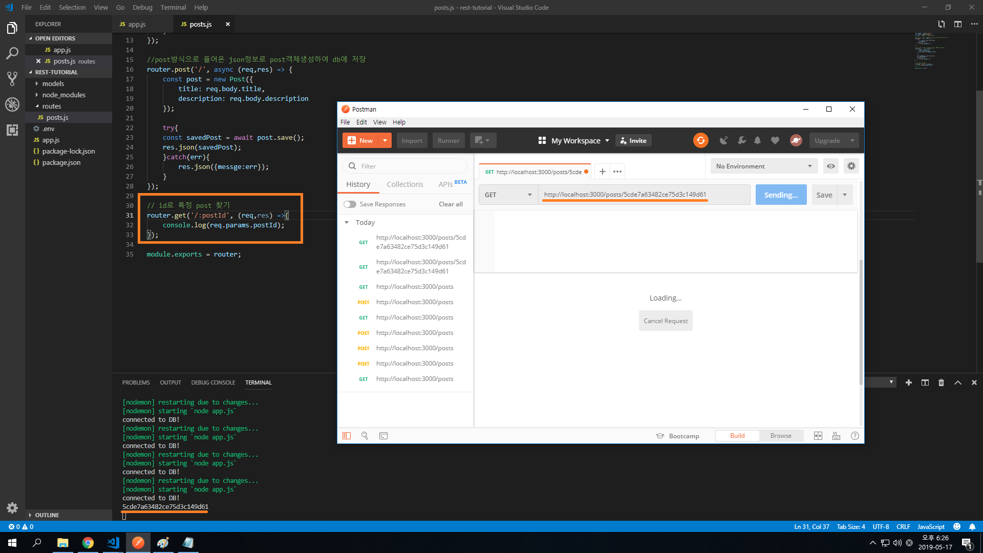
Task: Open the Collections tab in Postman
Action: click(404, 184)
